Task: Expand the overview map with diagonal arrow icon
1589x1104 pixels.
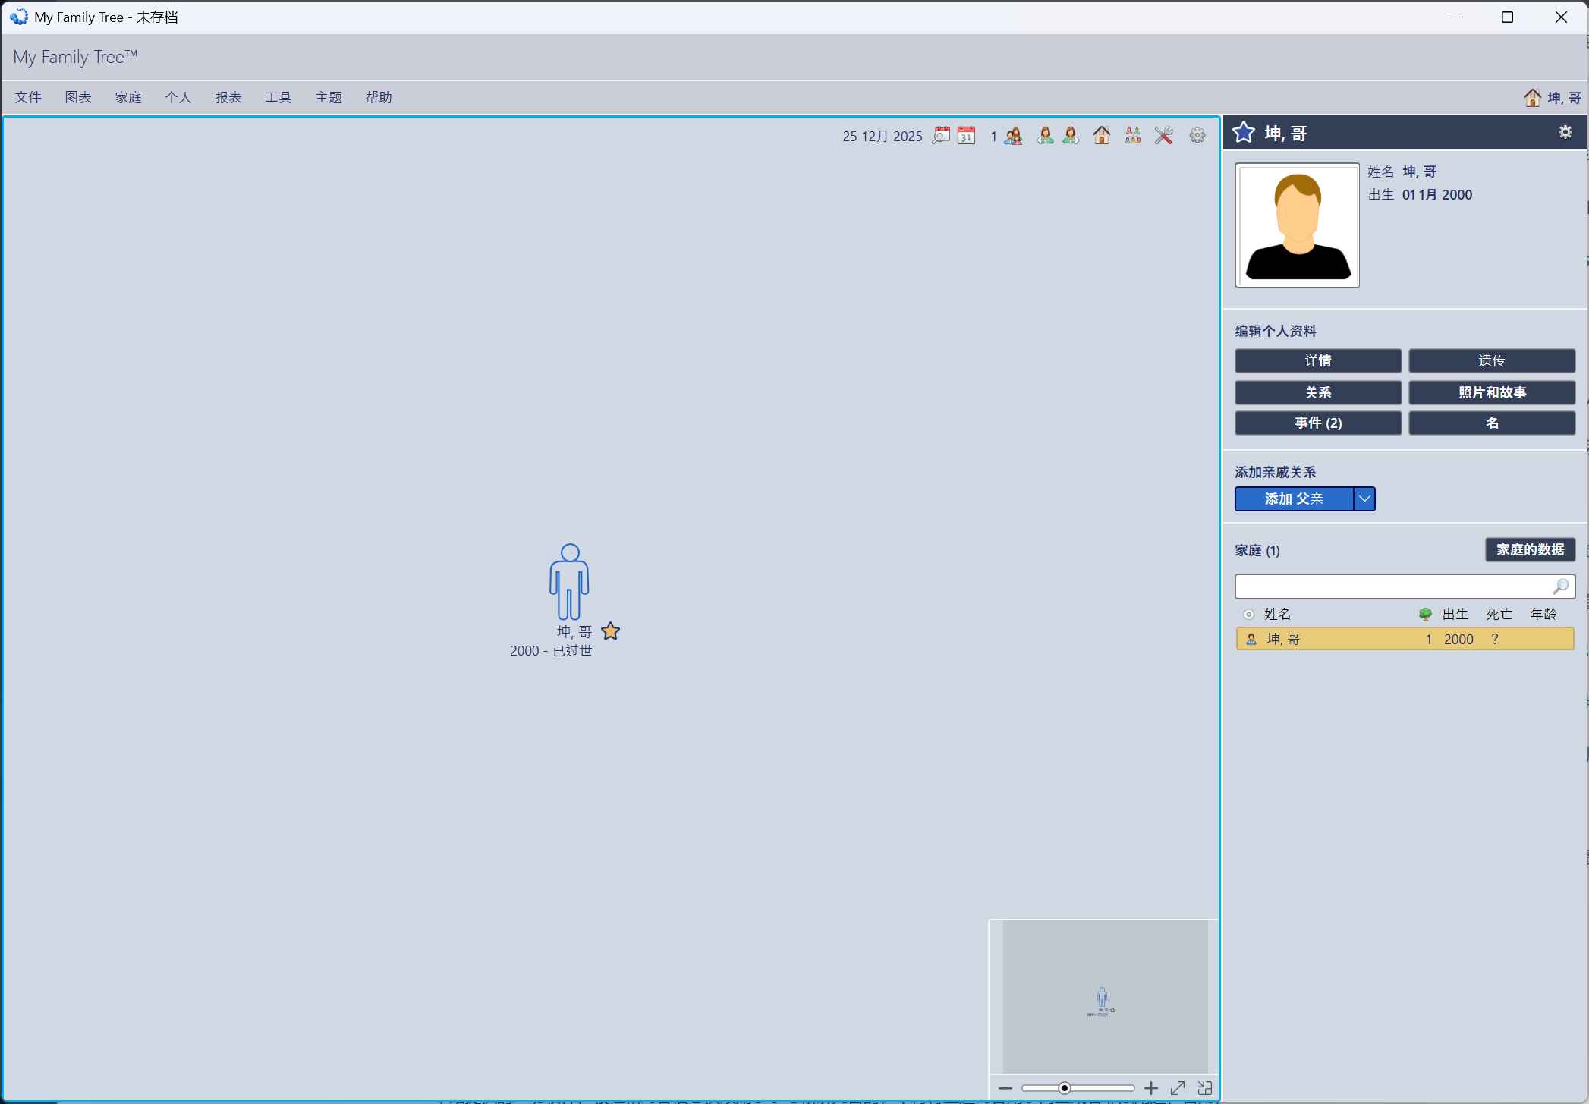Action: [1178, 1087]
